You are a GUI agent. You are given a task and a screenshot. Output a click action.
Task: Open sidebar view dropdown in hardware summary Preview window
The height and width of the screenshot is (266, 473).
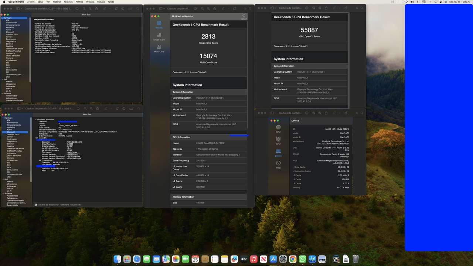pyautogui.click(x=21, y=8)
